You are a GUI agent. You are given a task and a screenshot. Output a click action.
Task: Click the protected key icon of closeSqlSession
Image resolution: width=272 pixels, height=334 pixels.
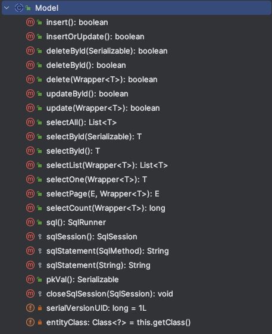(x=40, y=294)
